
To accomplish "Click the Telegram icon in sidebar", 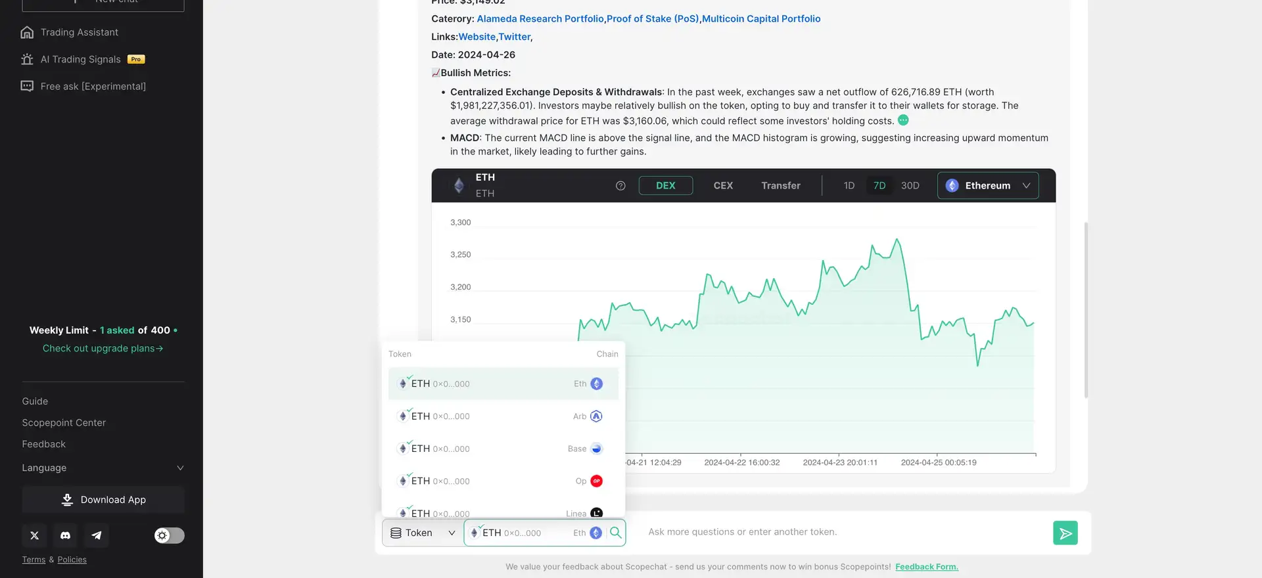I will click(97, 535).
